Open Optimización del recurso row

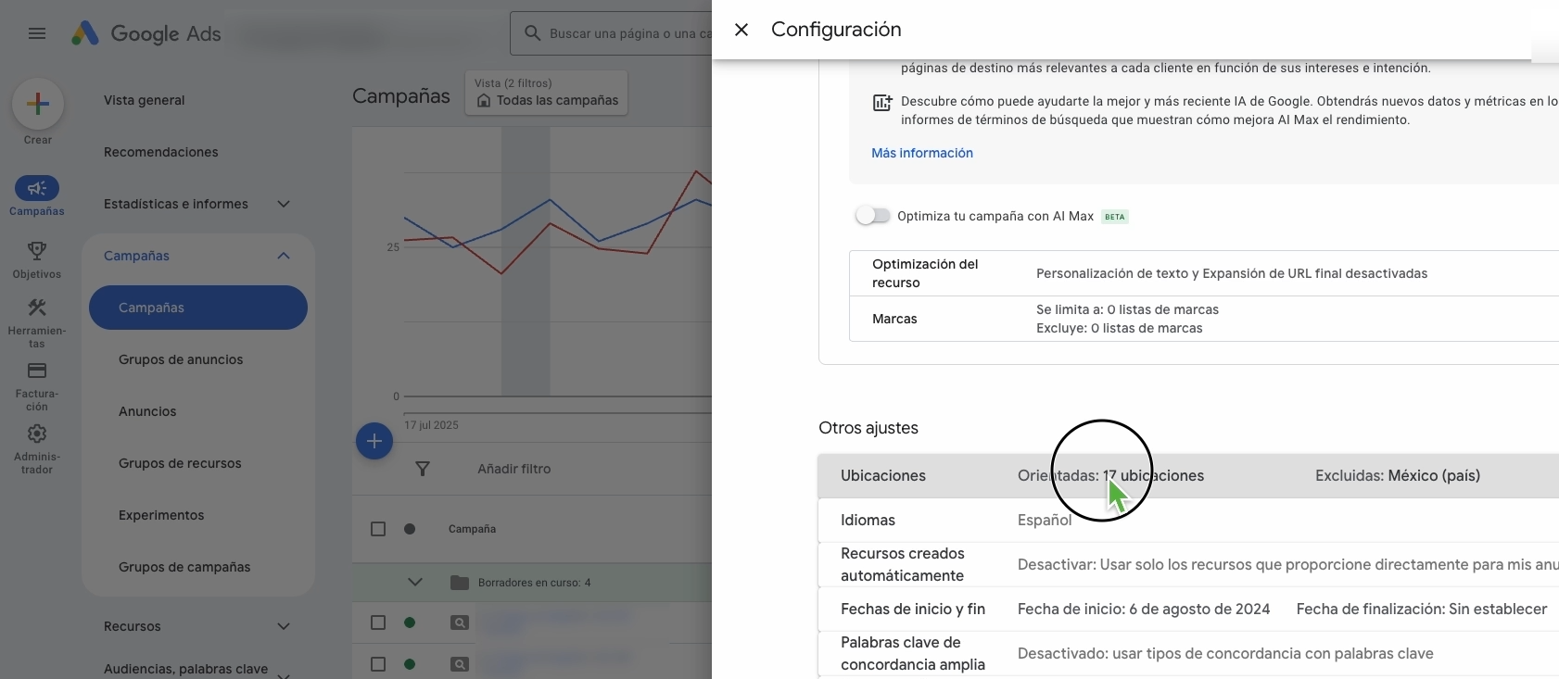point(1204,273)
